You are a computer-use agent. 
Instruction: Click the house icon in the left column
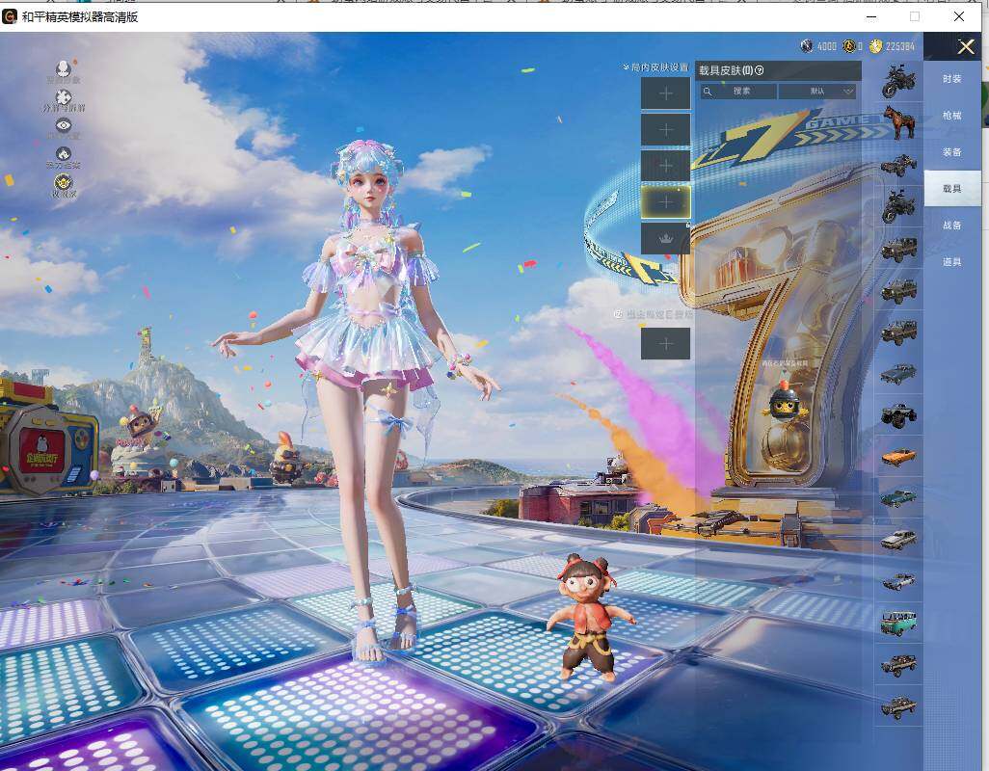click(x=63, y=154)
